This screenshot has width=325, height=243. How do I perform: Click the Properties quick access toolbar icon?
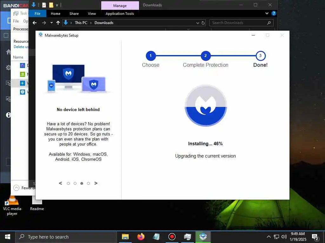coord(44,5)
